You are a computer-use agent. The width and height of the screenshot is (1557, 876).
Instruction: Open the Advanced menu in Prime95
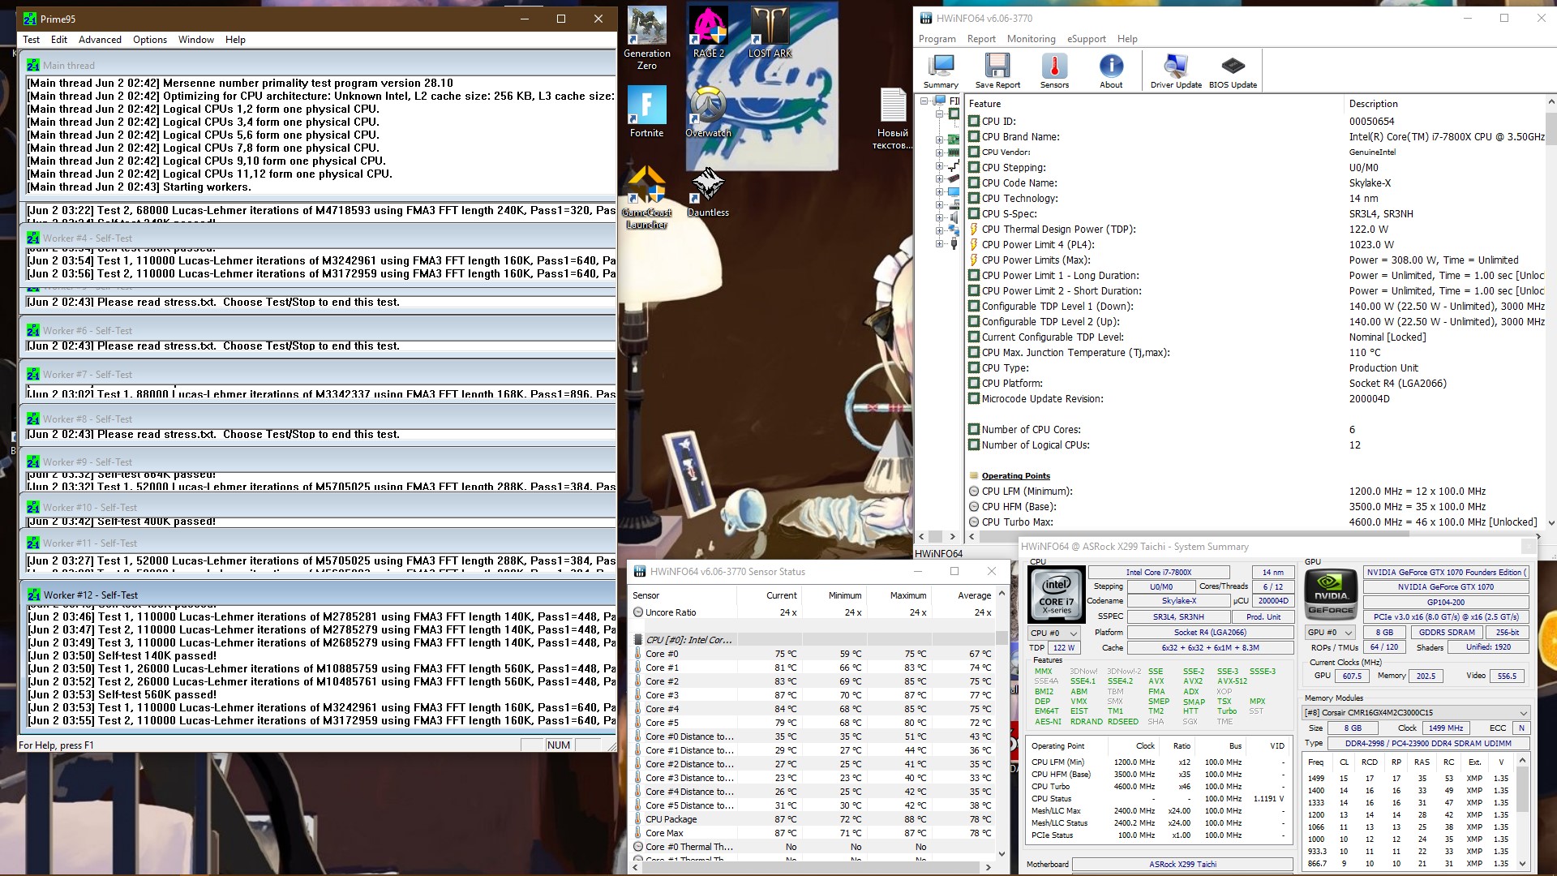click(100, 40)
